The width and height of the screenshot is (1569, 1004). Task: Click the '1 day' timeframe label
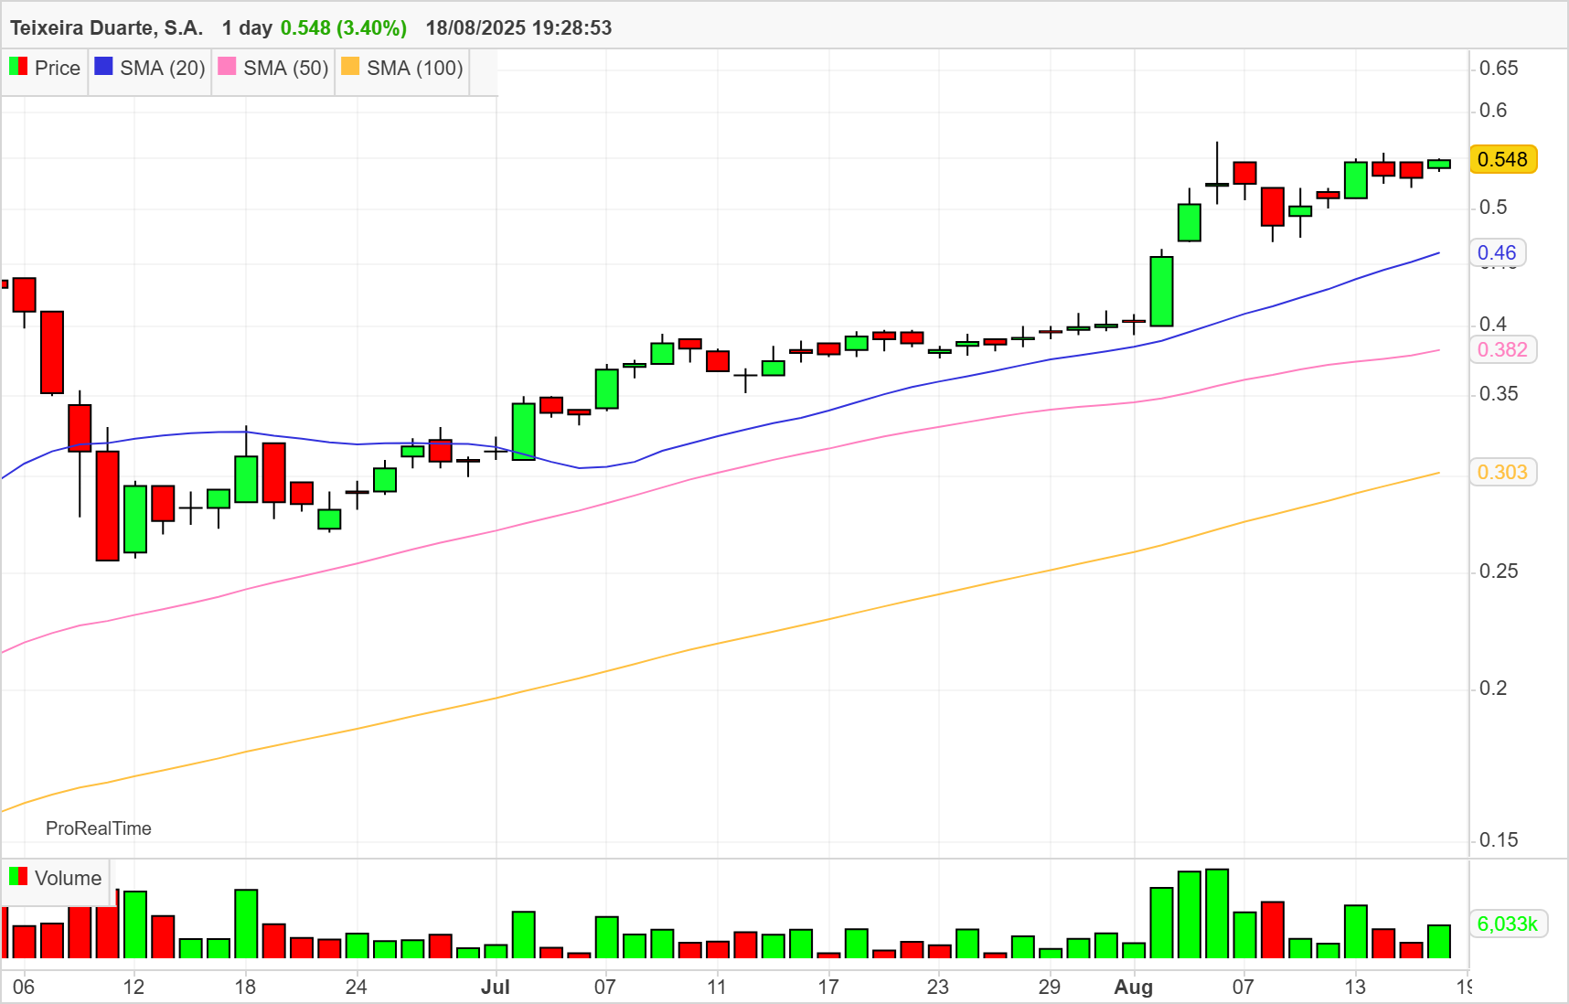click(x=247, y=28)
